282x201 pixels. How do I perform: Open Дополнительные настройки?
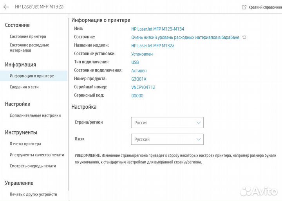35,115
